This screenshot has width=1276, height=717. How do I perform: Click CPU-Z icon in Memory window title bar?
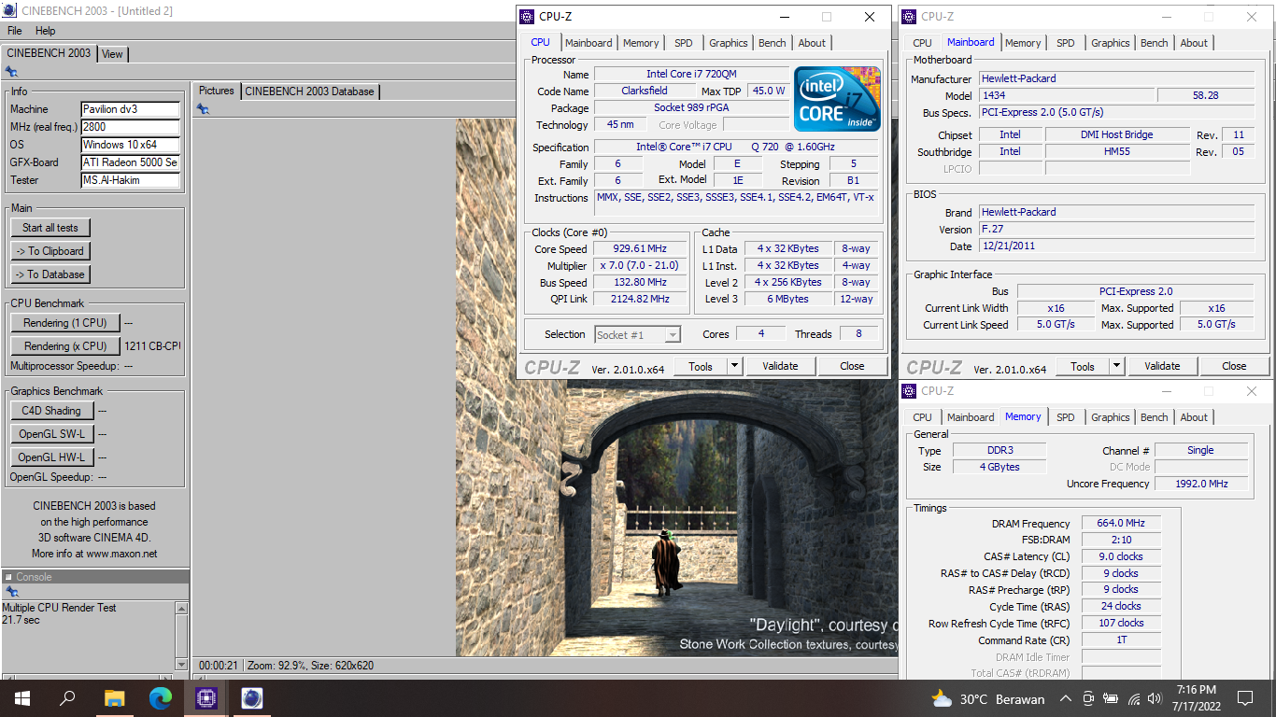pyautogui.click(x=910, y=391)
